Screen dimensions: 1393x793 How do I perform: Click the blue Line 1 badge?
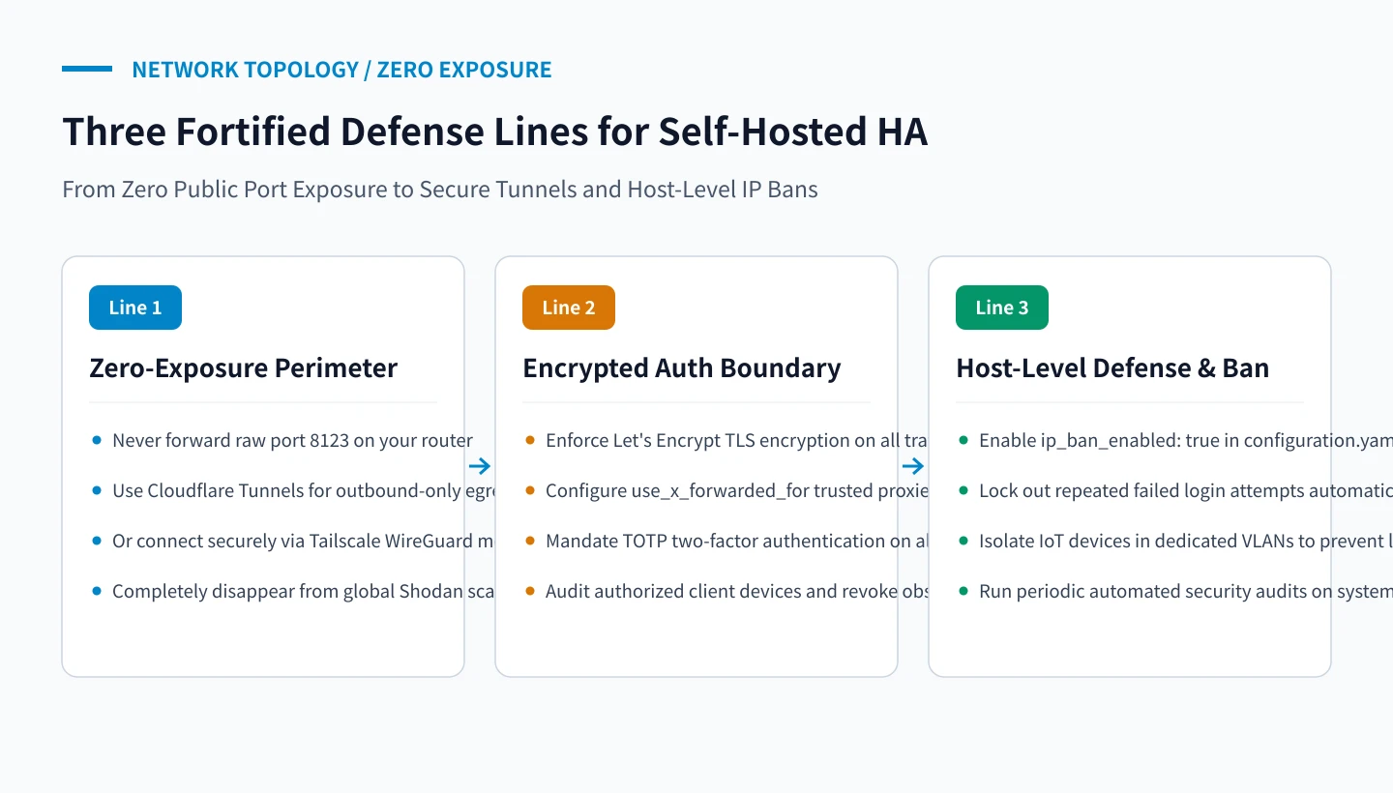135,308
